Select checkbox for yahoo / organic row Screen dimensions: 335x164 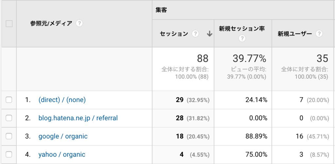click(x=9, y=155)
